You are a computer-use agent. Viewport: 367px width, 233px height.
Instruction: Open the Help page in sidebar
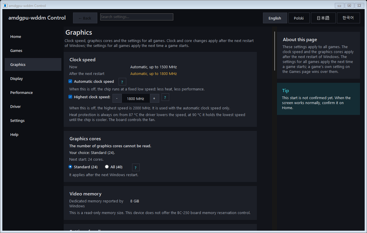tap(33, 134)
